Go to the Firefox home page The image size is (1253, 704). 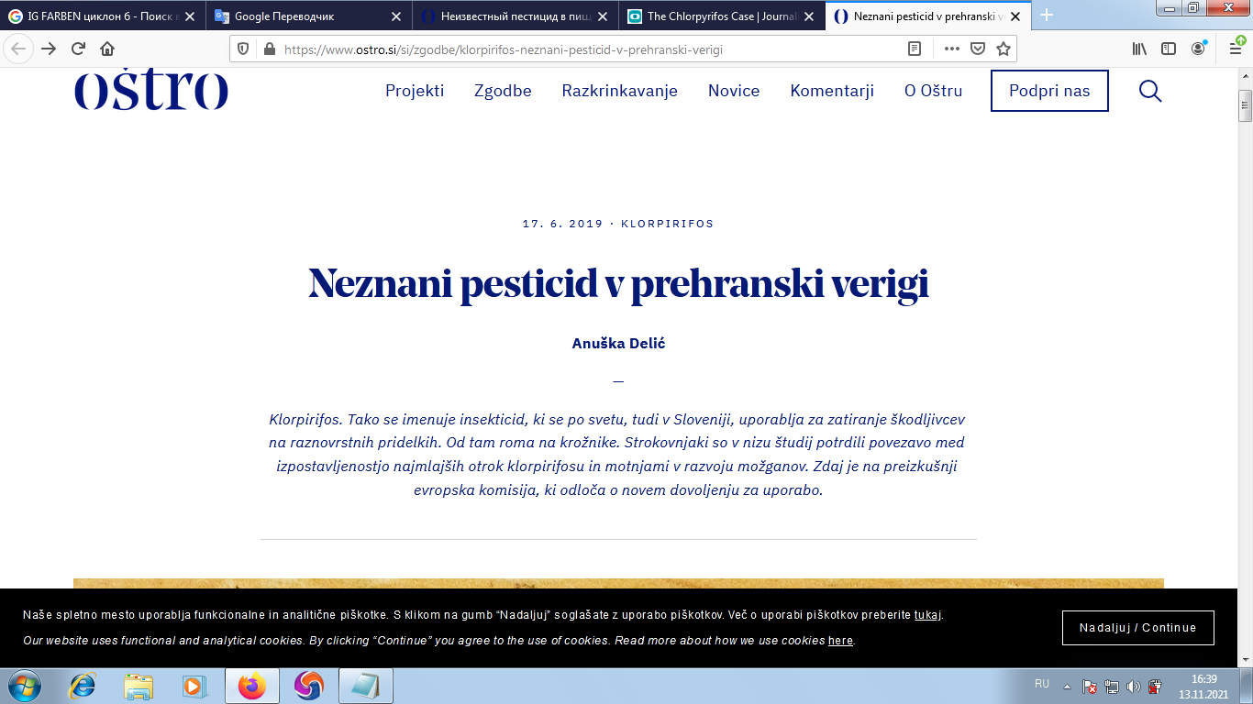pos(107,49)
